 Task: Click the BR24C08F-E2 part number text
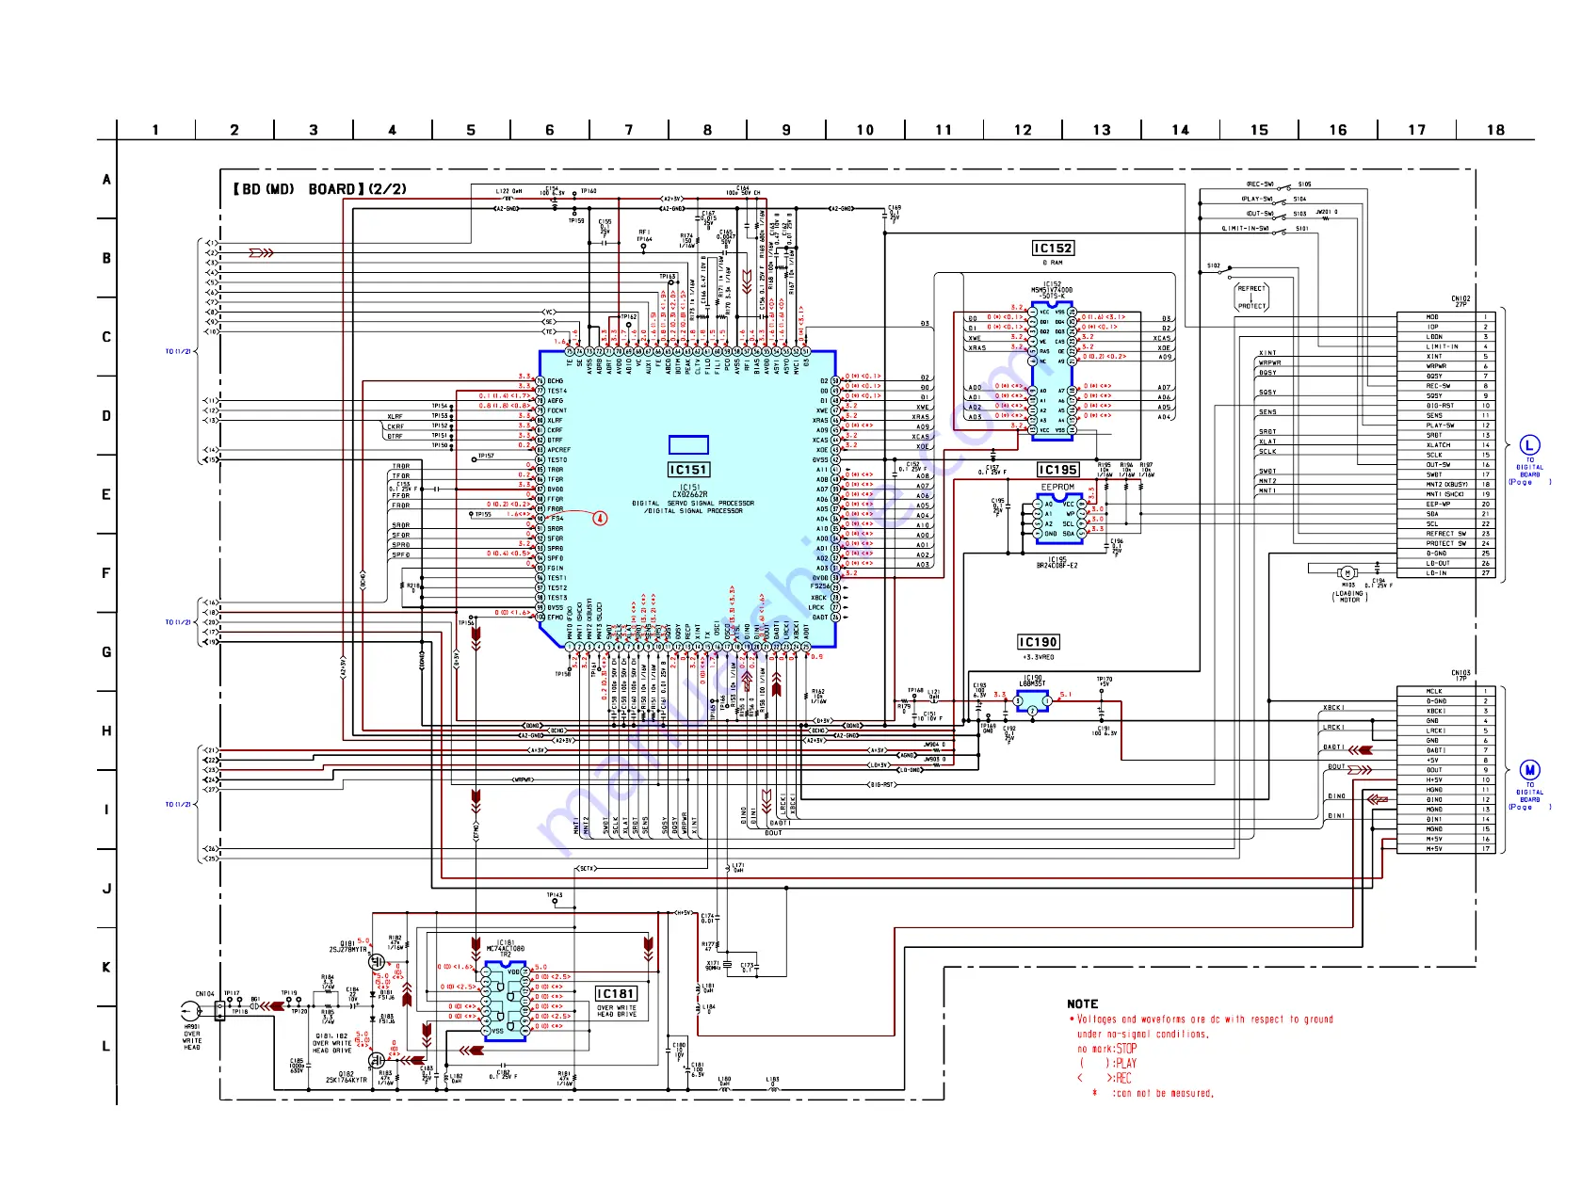(x=1057, y=566)
